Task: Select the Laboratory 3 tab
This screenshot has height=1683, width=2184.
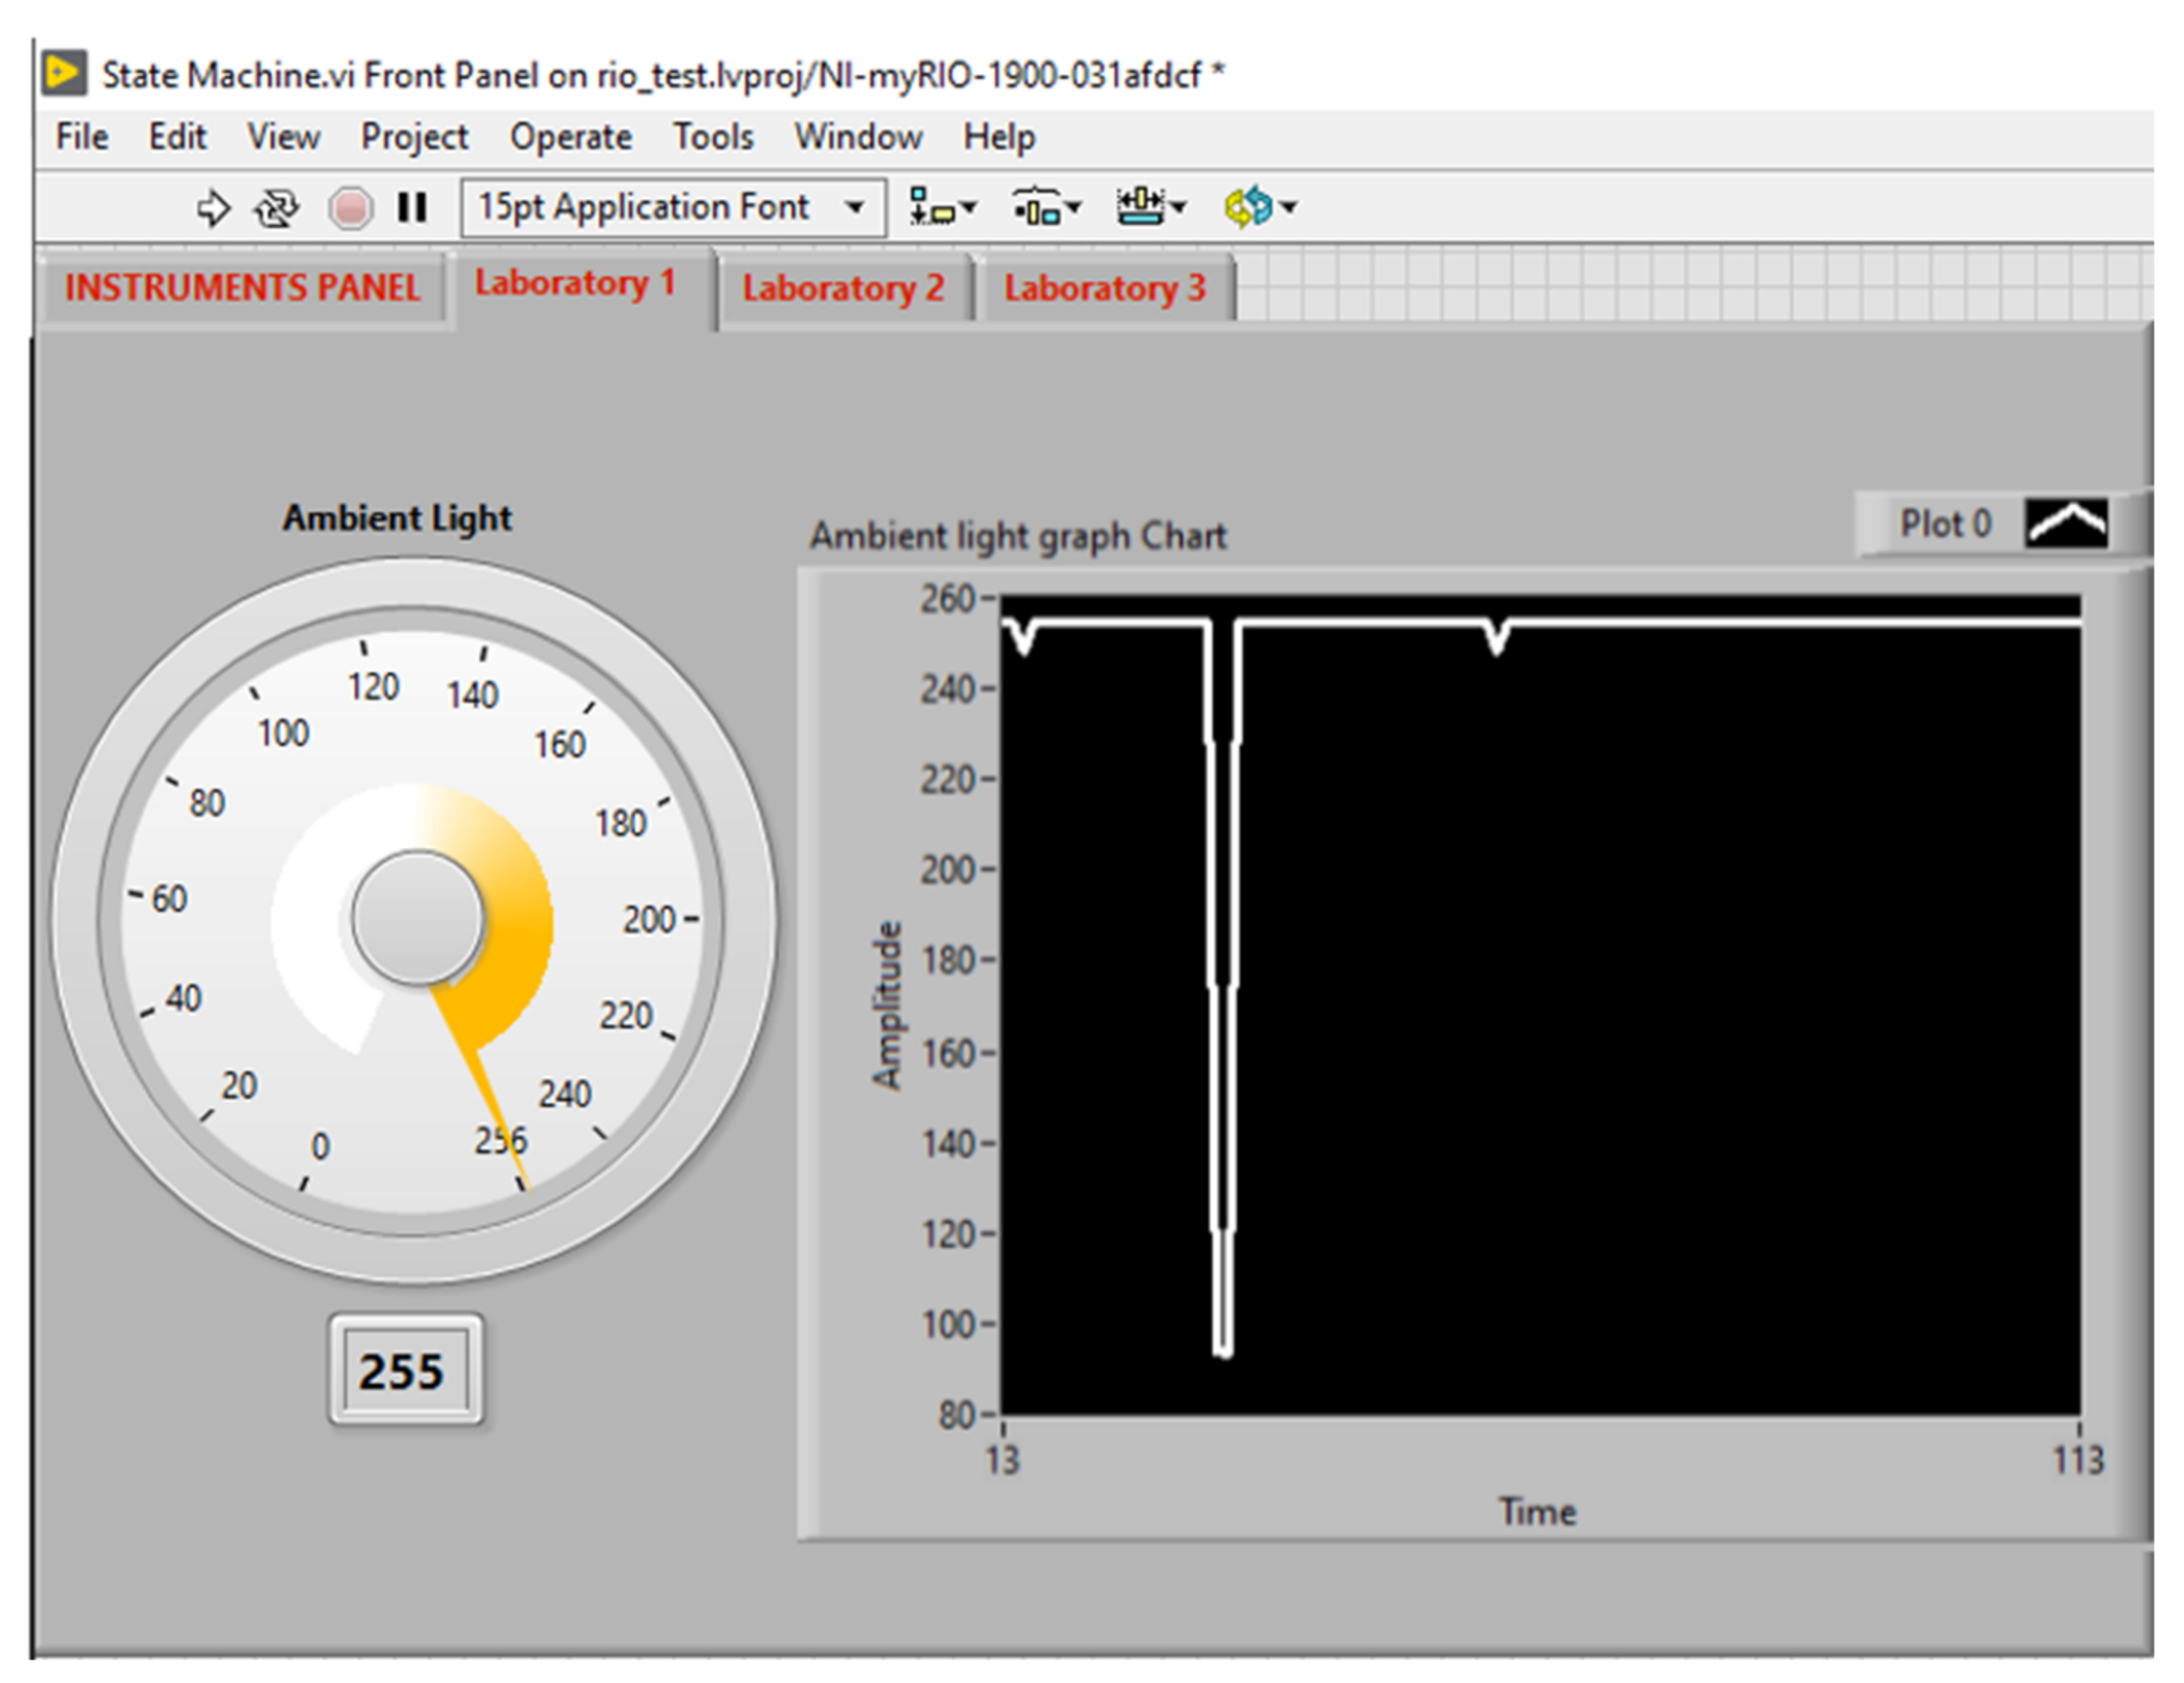Action: point(1105,289)
